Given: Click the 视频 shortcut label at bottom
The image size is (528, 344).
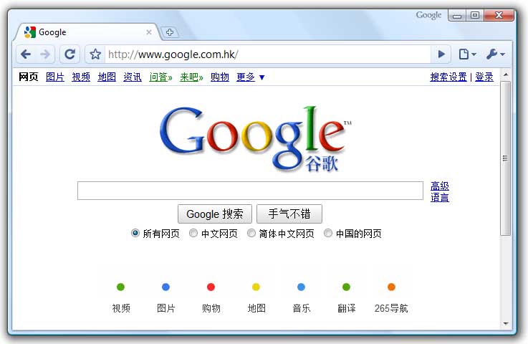Looking at the screenshot, I should (x=121, y=308).
